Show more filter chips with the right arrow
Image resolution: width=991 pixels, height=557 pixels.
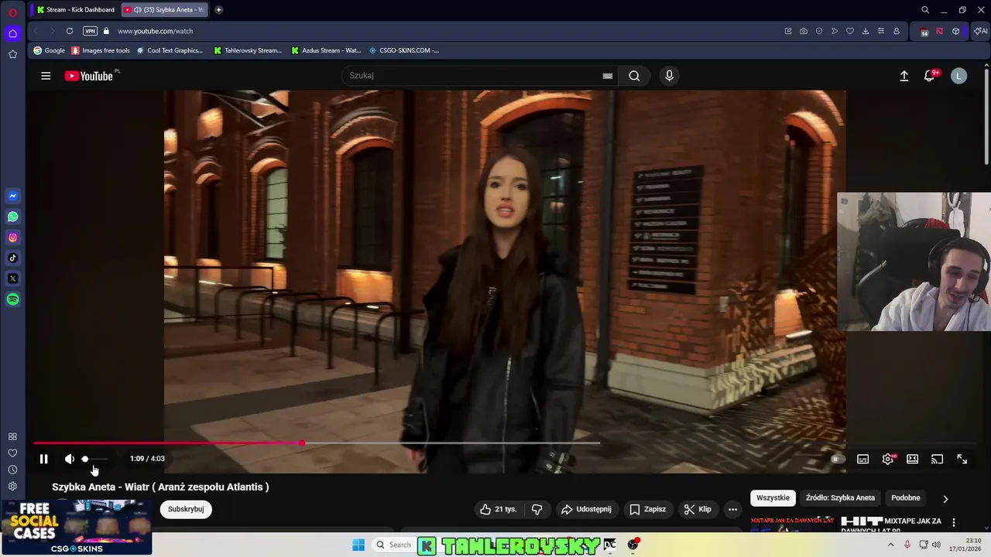945,499
